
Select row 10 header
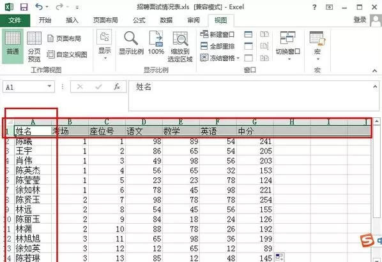point(9,219)
